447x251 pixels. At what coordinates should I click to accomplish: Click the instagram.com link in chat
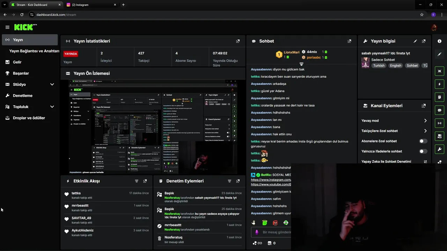pyautogui.click(x=271, y=180)
